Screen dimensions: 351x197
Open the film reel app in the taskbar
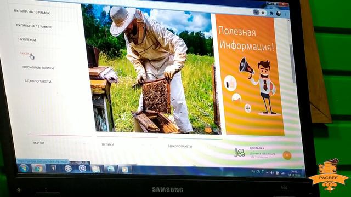68,169
